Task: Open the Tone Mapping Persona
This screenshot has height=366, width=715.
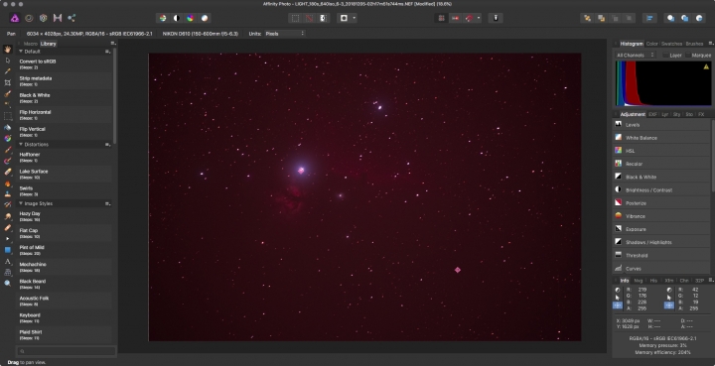Action: [58, 18]
